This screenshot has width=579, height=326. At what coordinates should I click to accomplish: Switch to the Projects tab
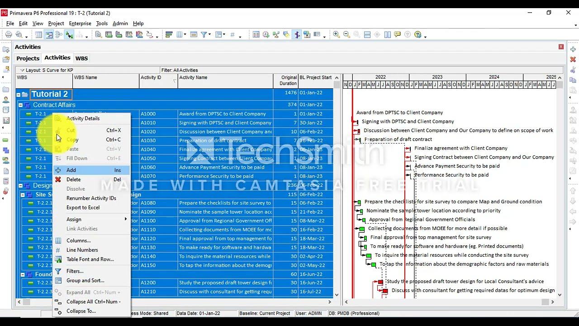coord(28,58)
